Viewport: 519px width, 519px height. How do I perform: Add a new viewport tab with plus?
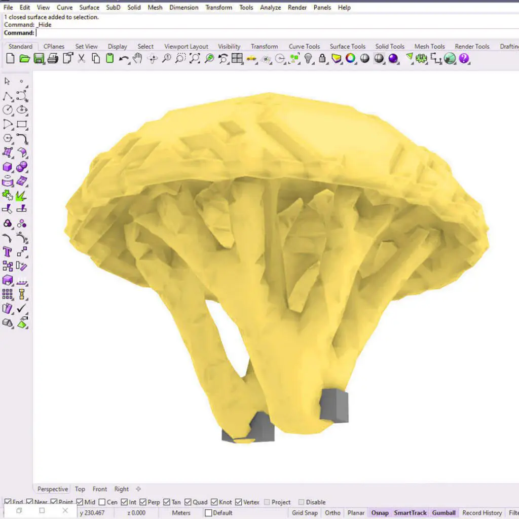[x=138, y=489]
